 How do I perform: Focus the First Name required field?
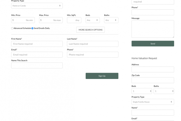pyautogui.click(x=37, y=44)
